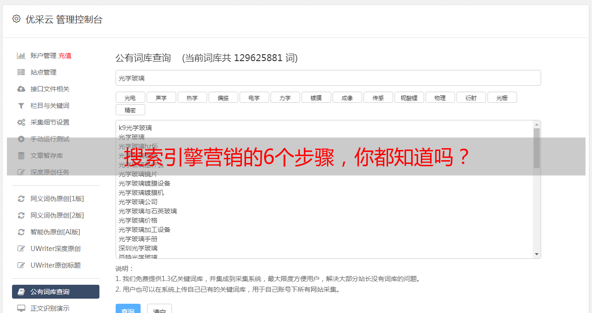592x313 pixels.
Task: Click edit icon next to UWriter原创标题
Action: 21,265
